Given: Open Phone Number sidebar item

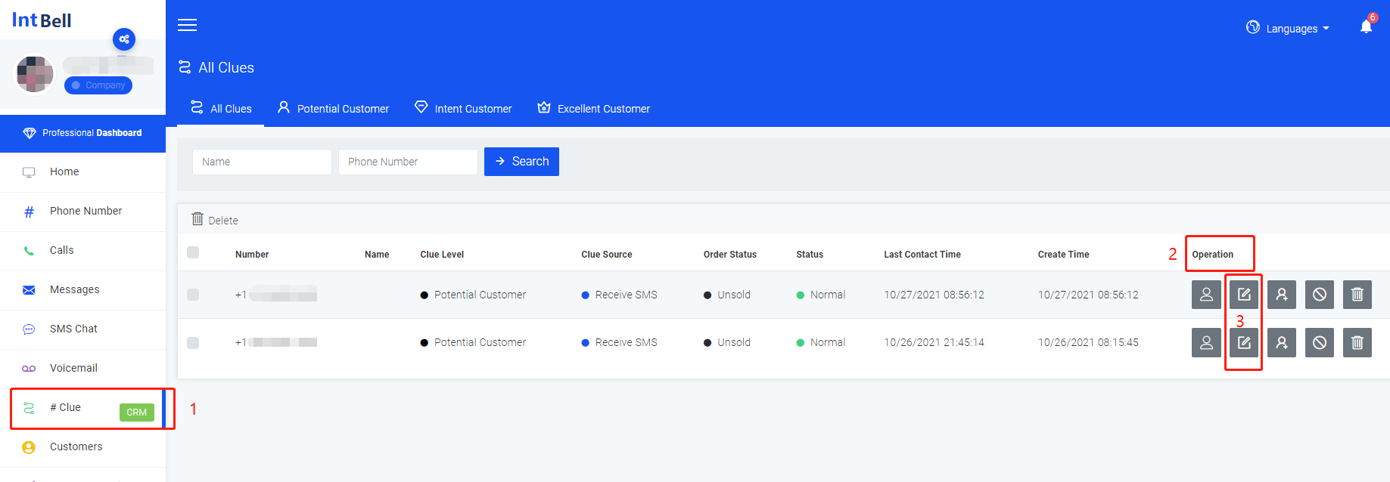Looking at the screenshot, I should pyautogui.click(x=83, y=212).
